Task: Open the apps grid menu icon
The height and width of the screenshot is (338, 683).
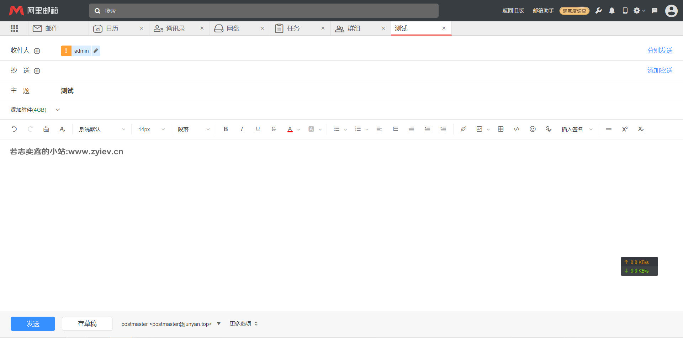Action: pos(14,28)
